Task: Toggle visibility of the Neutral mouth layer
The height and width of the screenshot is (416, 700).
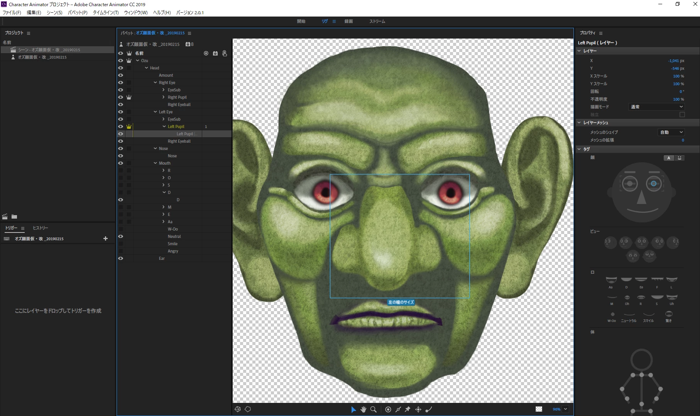Action: click(x=121, y=236)
